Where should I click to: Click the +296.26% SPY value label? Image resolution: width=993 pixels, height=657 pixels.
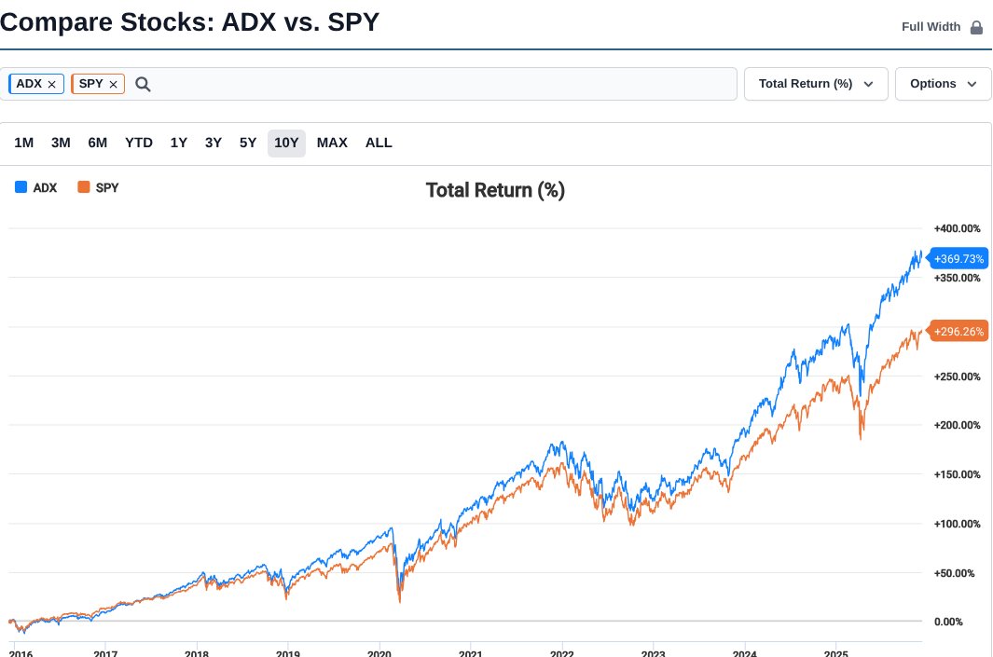[x=958, y=331]
